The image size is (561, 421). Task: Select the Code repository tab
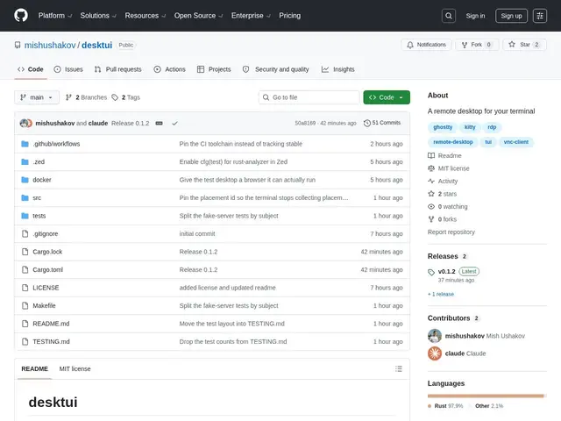tap(31, 69)
